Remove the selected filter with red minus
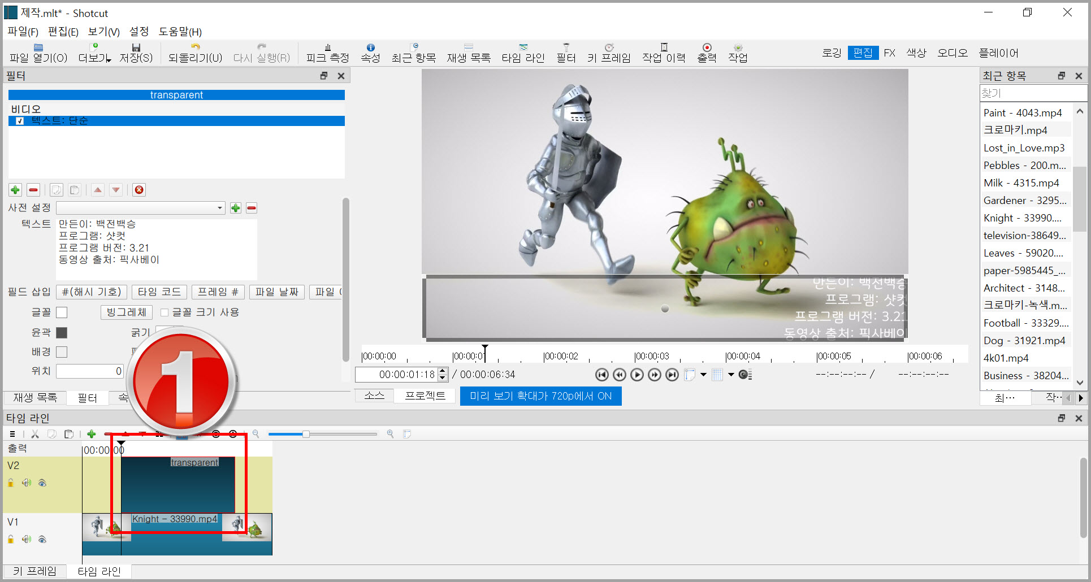This screenshot has height=582, width=1091. click(33, 190)
